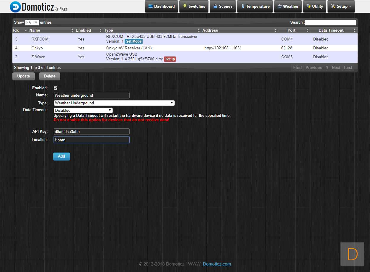Image resolution: width=370 pixels, height=272 pixels.
Task: Click the Delete button
Action: click(x=50, y=76)
